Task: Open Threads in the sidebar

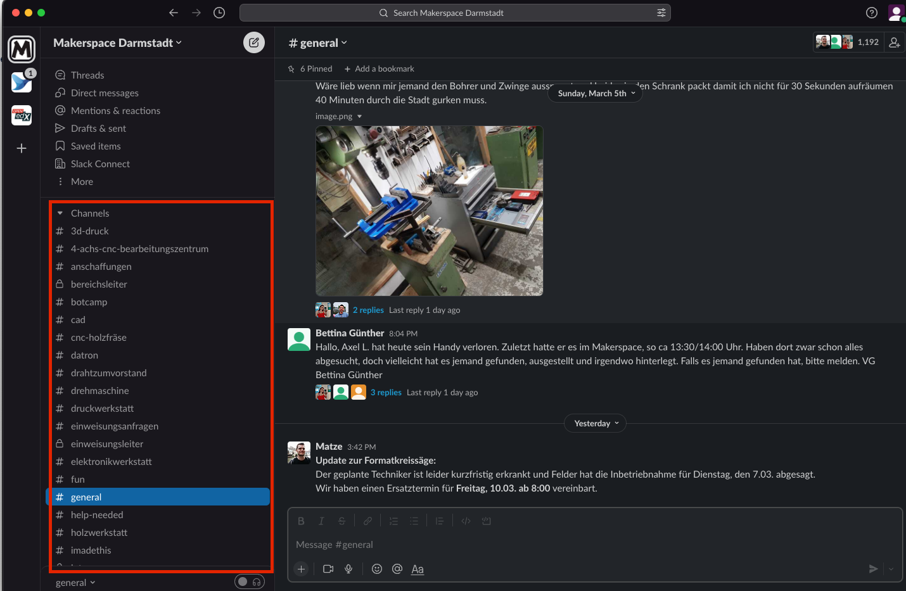Action: click(87, 75)
